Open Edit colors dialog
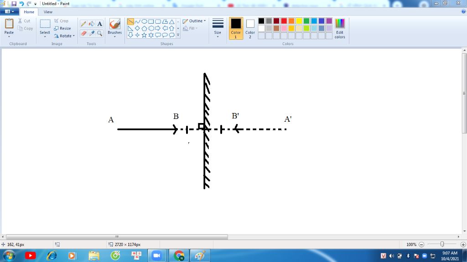Screen dimensions: 467x262 (339, 28)
